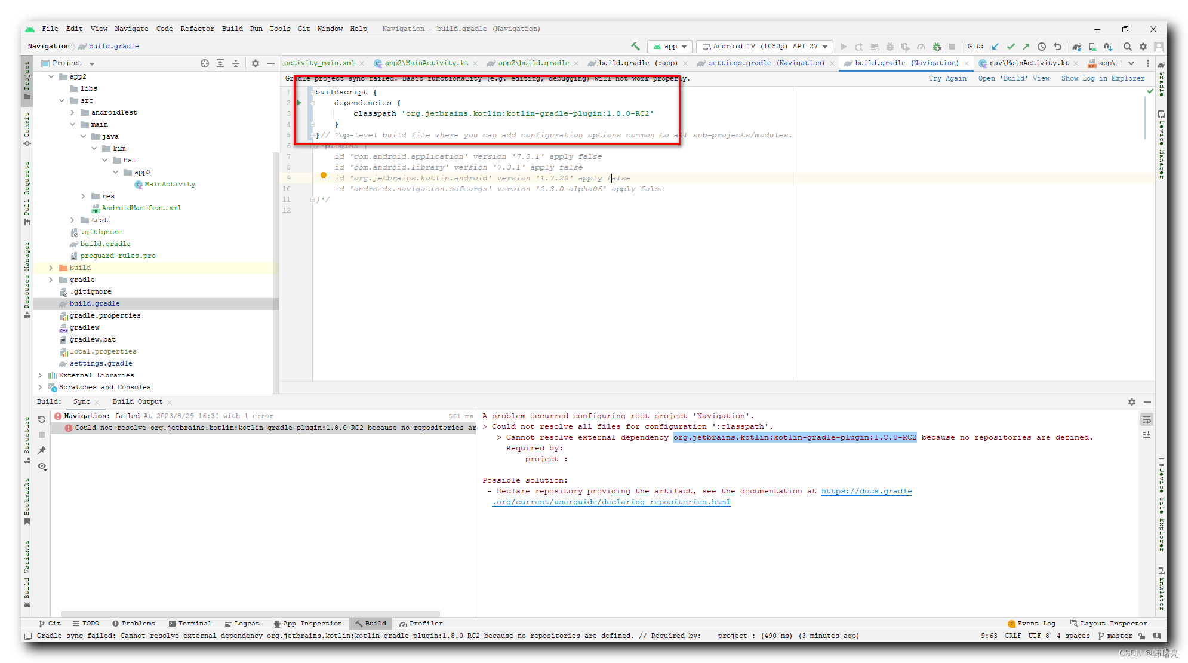This screenshot has height=663, width=1188.
Task: Collapse the src folder in Project tree
Action: point(62,100)
